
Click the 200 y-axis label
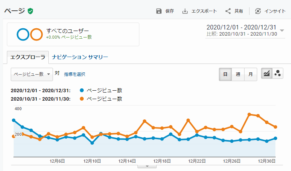18,134
